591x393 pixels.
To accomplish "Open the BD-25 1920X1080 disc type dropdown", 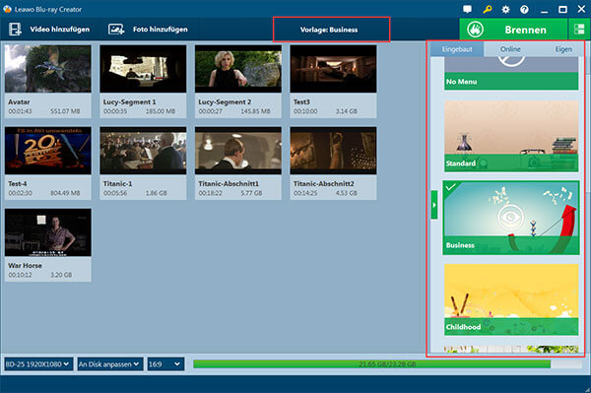I will point(38,364).
